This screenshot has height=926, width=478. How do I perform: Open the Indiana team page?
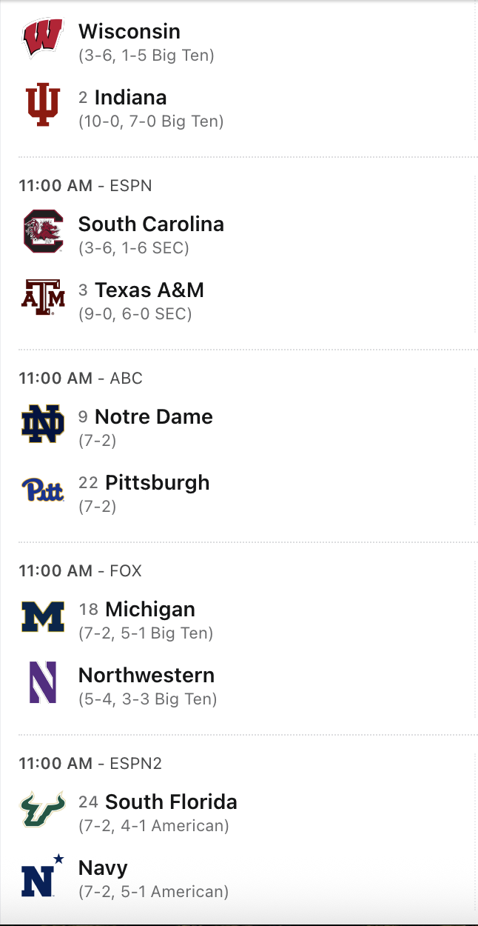[130, 98]
